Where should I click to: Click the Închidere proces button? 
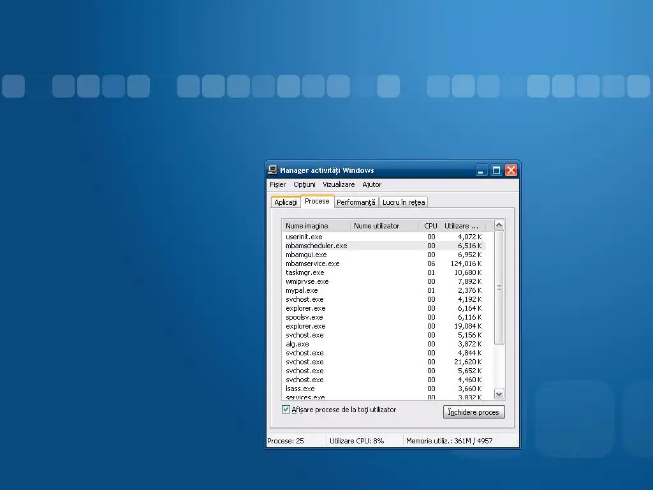pyautogui.click(x=474, y=412)
